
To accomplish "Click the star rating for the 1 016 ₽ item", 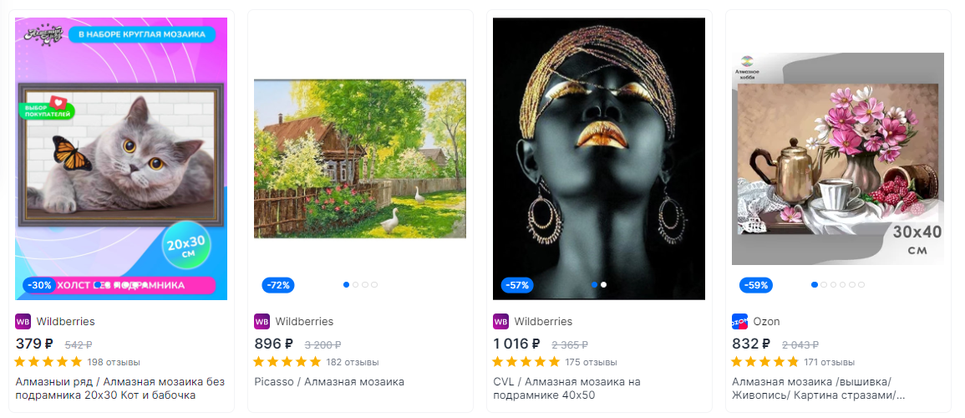I will pyautogui.click(x=526, y=361).
